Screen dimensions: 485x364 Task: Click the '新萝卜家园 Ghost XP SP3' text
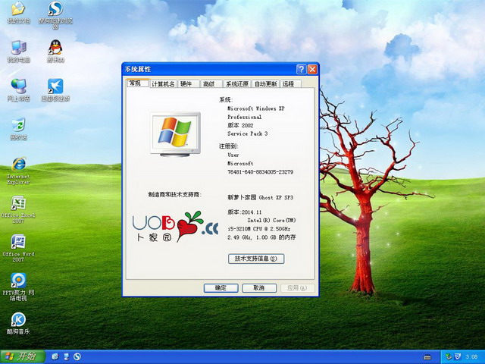pyautogui.click(x=260, y=197)
